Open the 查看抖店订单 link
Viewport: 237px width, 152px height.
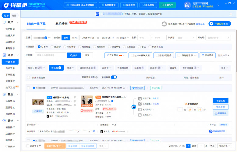click(x=218, y=131)
